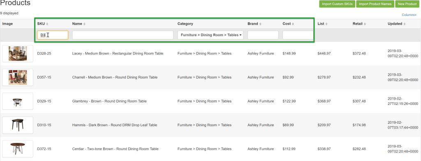Click retail price $232.48
Image resolution: width=421 pixels, height=161 pixels.
coord(359,77)
